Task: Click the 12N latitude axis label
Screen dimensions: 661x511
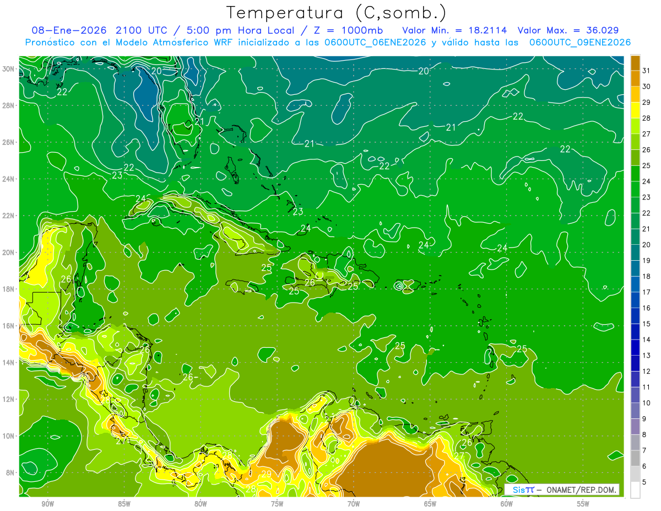Action: [9, 399]
